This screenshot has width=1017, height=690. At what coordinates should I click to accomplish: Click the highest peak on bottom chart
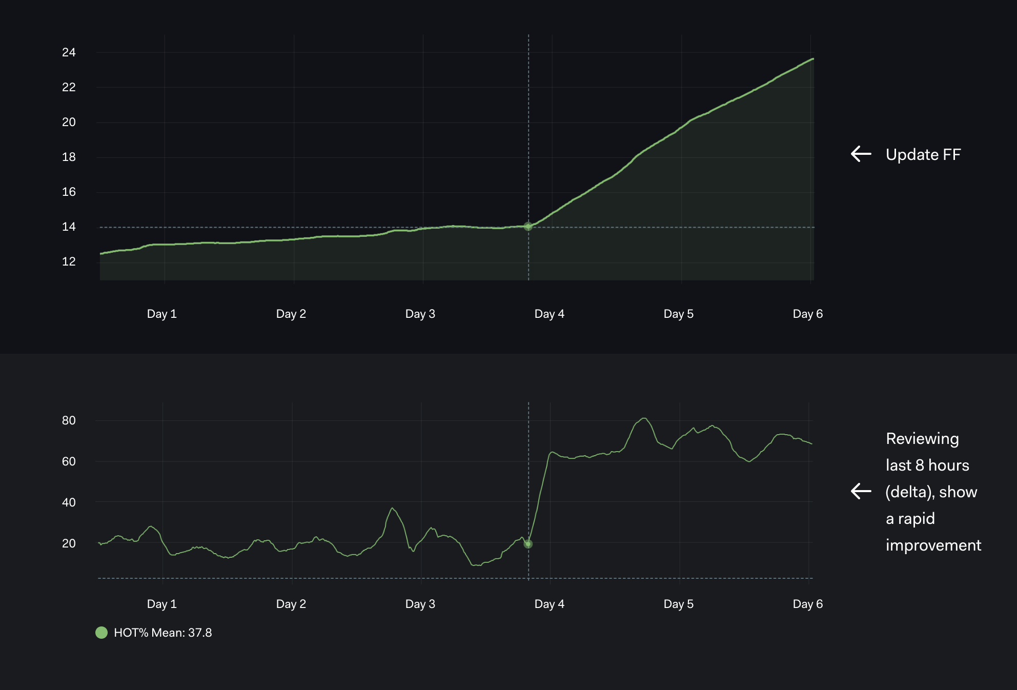point(644,419)
